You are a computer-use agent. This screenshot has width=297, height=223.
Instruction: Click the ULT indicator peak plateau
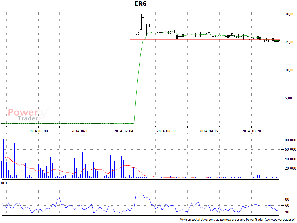(139, 193)
